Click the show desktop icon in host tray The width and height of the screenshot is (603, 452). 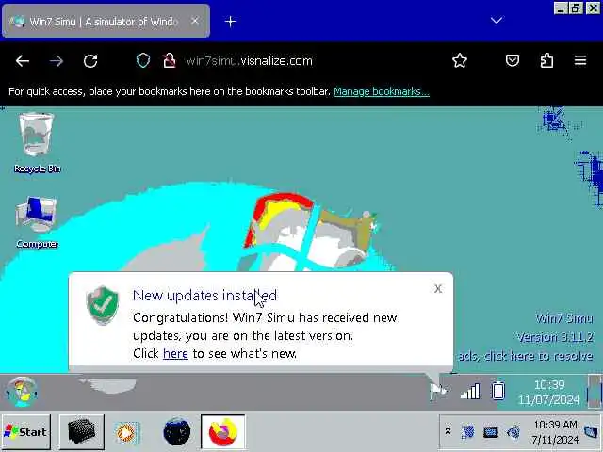tap(591, 432)
